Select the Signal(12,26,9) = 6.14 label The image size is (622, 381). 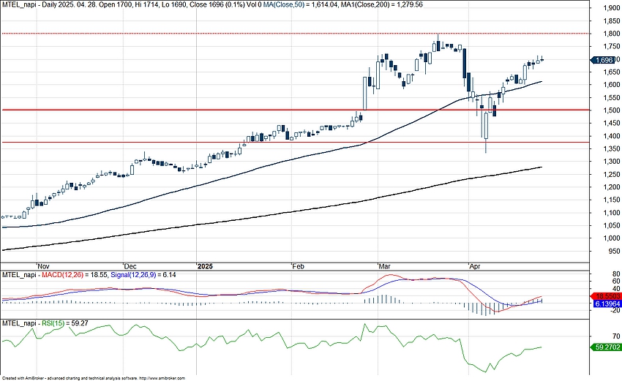(143, 275)
